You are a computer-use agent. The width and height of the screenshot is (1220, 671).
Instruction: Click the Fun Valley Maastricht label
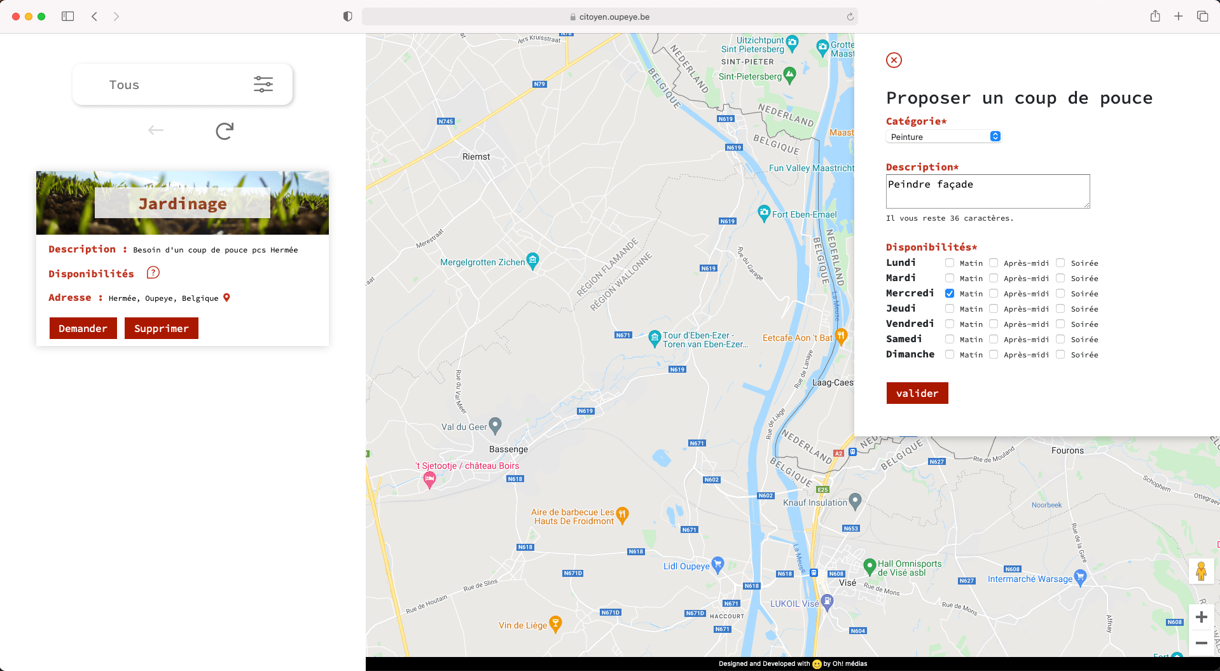coord(812,168)
